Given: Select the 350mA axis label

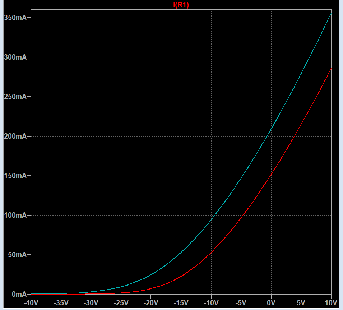Looking at the screenshot, I should 15,18.
